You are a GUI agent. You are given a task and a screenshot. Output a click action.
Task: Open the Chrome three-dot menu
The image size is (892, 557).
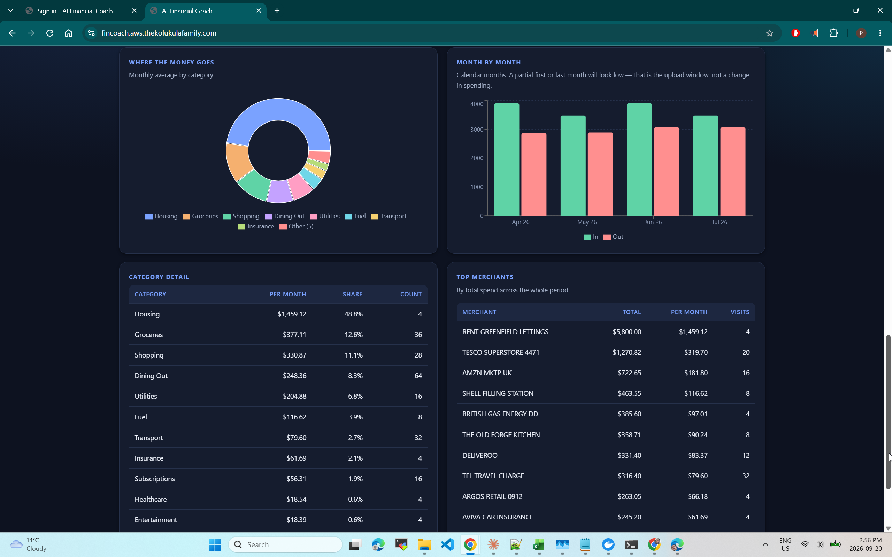[880, 33]
